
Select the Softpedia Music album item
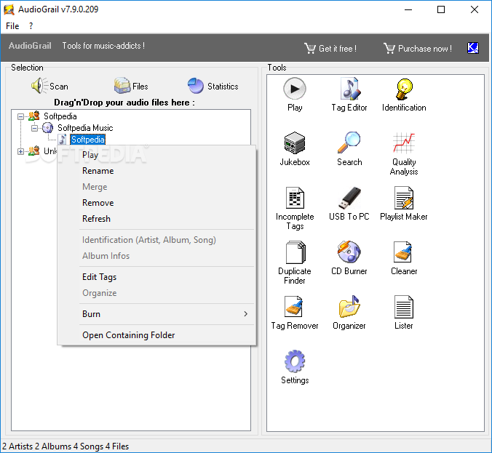[85, 128]
